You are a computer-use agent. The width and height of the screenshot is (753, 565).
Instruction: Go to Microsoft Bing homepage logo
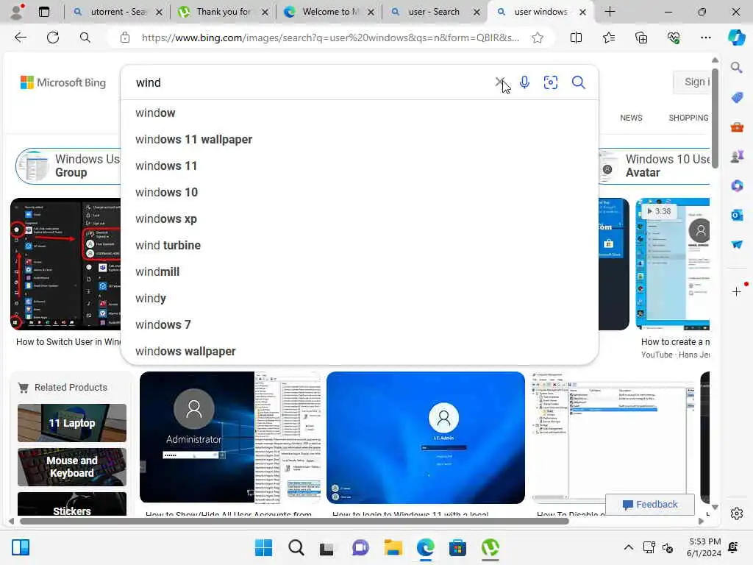(x=63, y=82)
